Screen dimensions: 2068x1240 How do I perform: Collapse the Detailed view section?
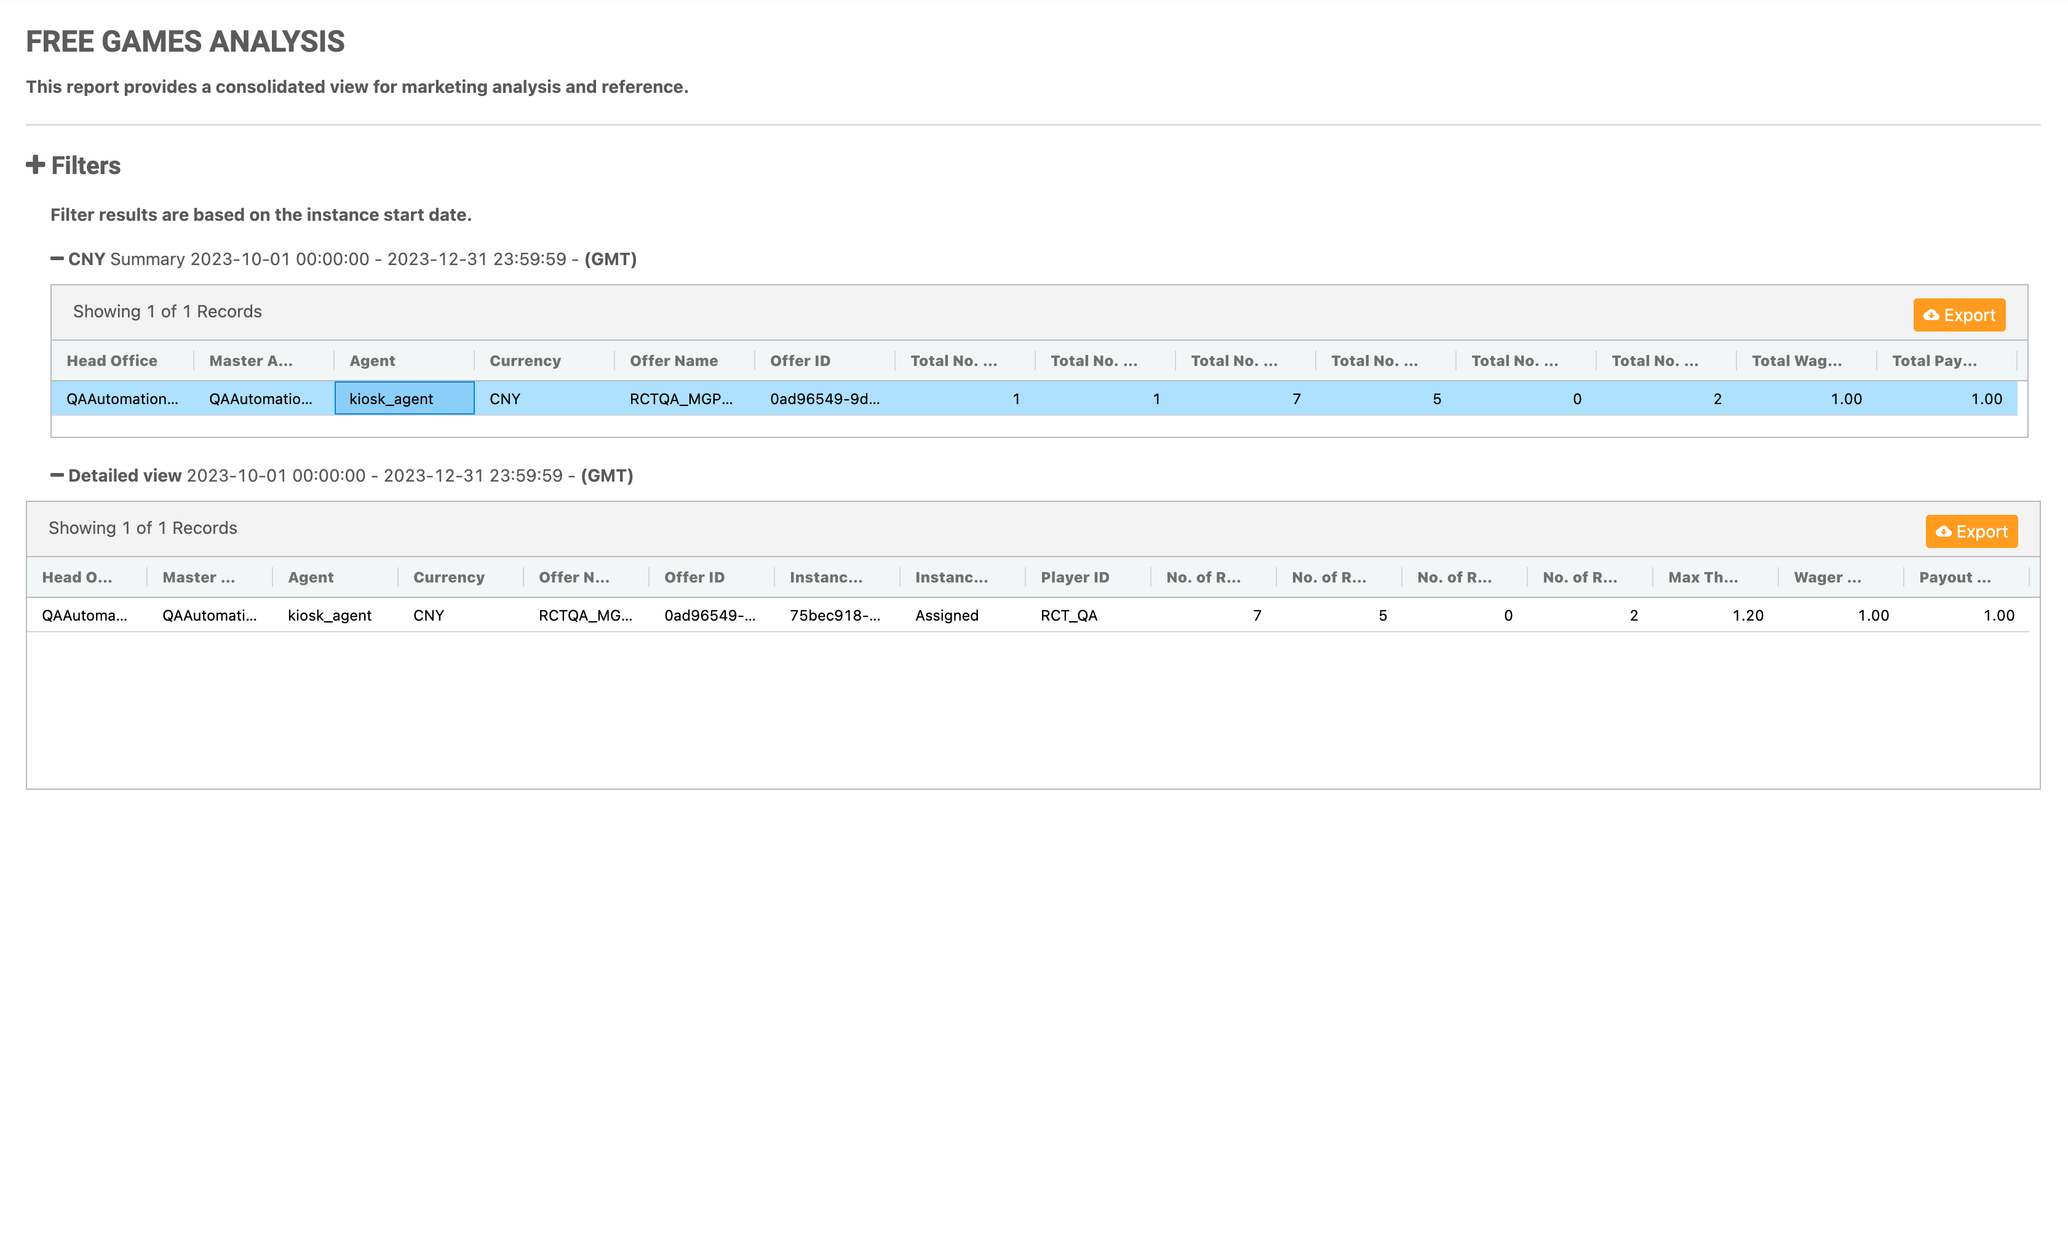pos(57,475)
